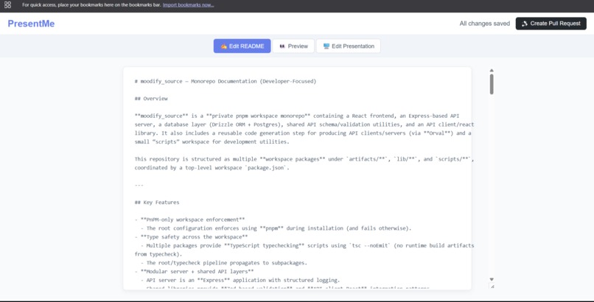Viewport: 594px width, 302px height.
Task: Click line 'coordinated by a top-level workspace'
Action: (212, 168)
